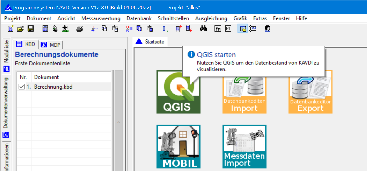This screenshot has height=171, width=367.
Task: Switch to the MDP tab
Action: pos(52,44)
